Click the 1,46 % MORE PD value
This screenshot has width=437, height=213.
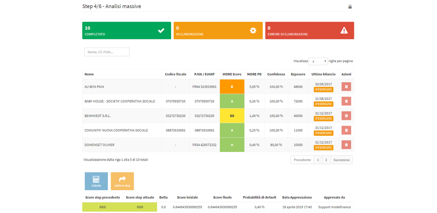tap(254, 116)
